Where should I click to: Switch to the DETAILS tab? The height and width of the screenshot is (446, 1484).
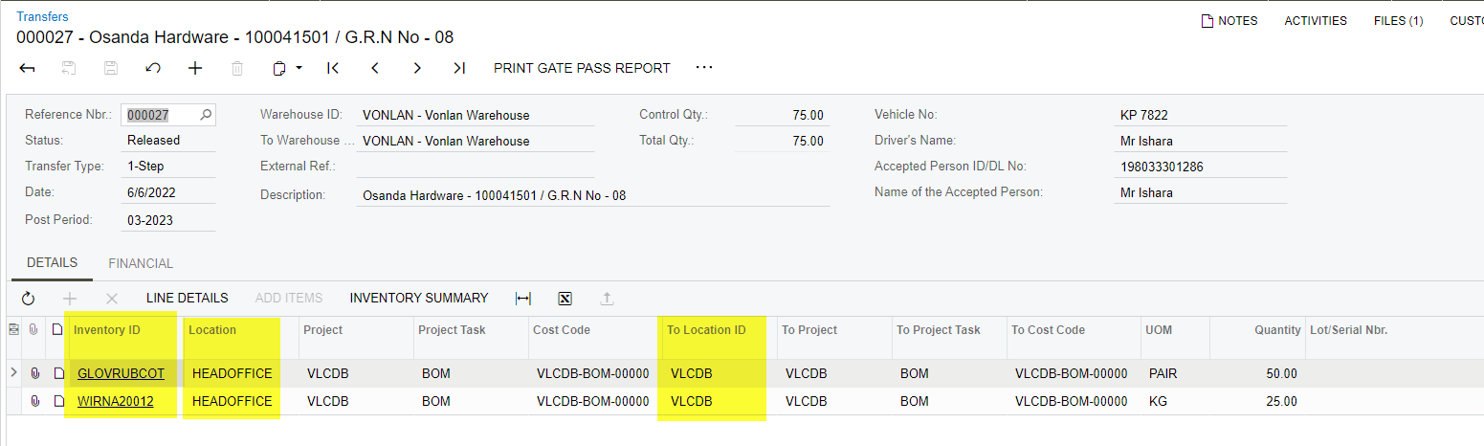52,263
